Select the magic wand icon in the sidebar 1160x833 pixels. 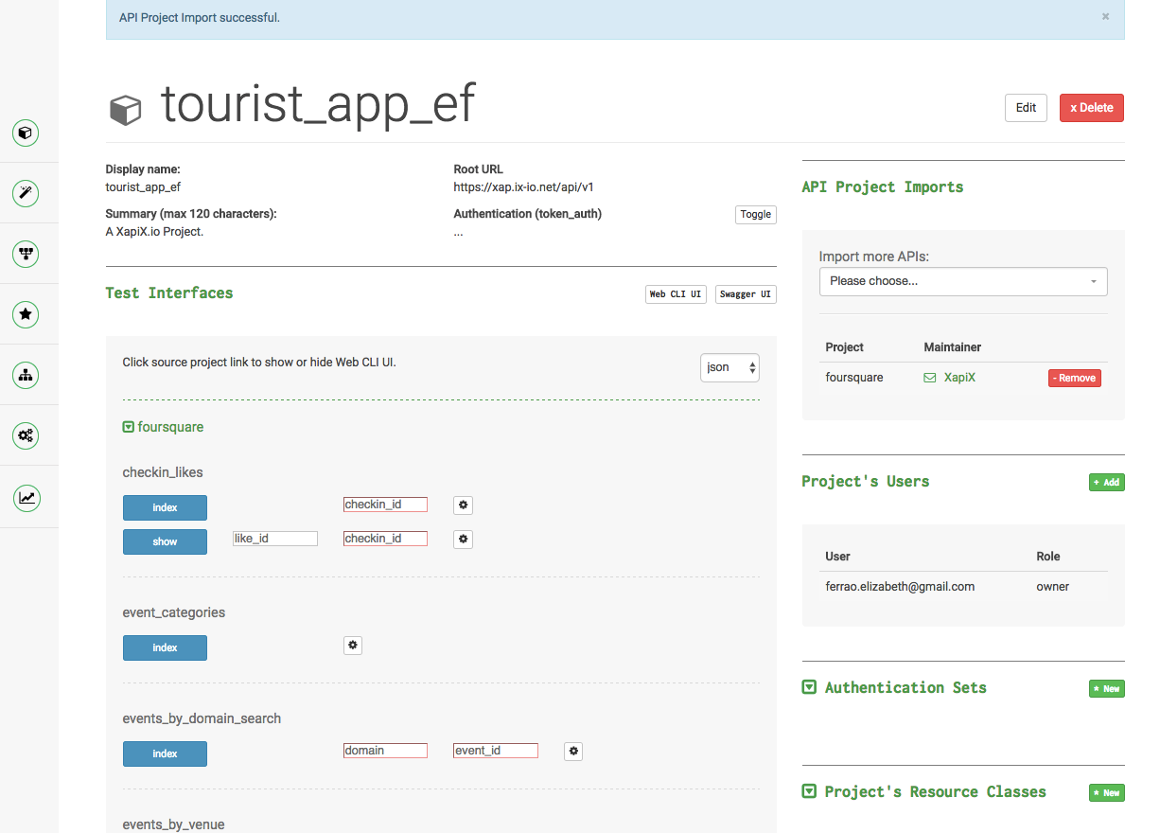tap(26, 193)
